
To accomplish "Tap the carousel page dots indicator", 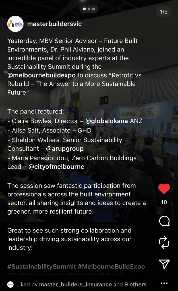I will click(89, 9).
